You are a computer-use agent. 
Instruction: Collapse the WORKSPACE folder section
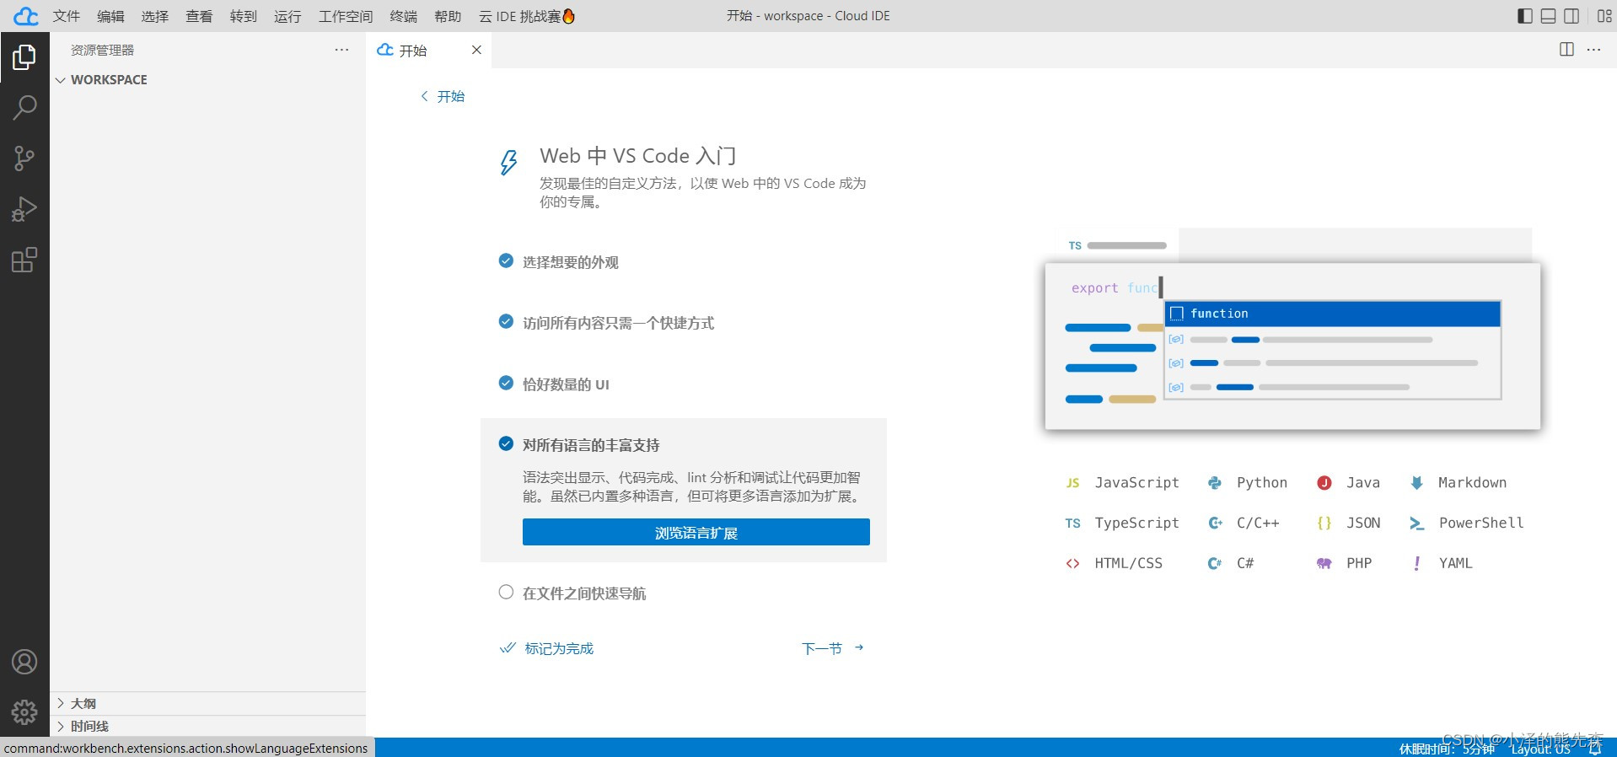[208, 80]
